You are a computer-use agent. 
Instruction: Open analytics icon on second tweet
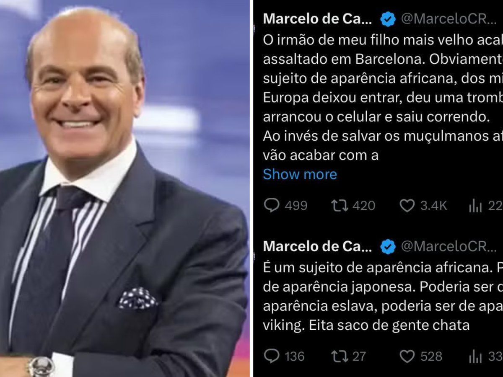pyautogui.click(x=475, y=356)
